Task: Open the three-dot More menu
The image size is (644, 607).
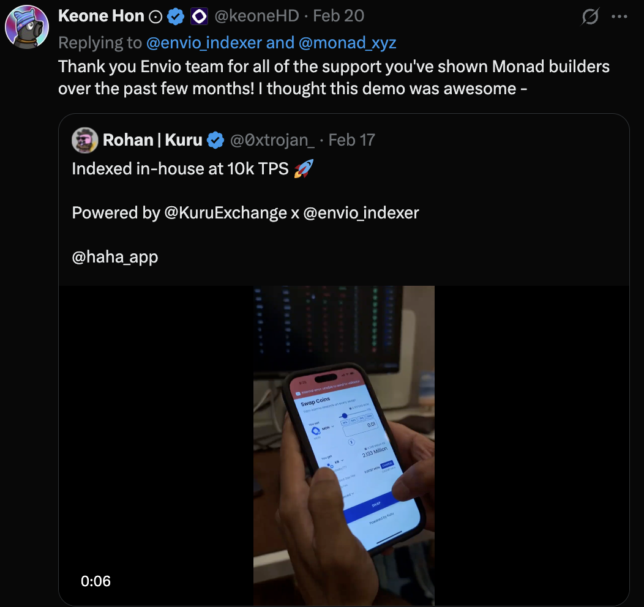Action: point(620,17)
